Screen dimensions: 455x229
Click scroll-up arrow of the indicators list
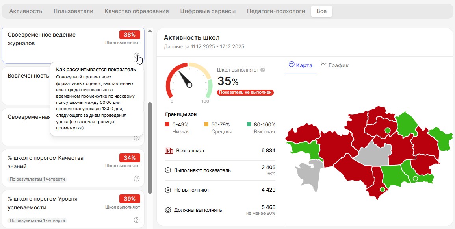(150, 31)
